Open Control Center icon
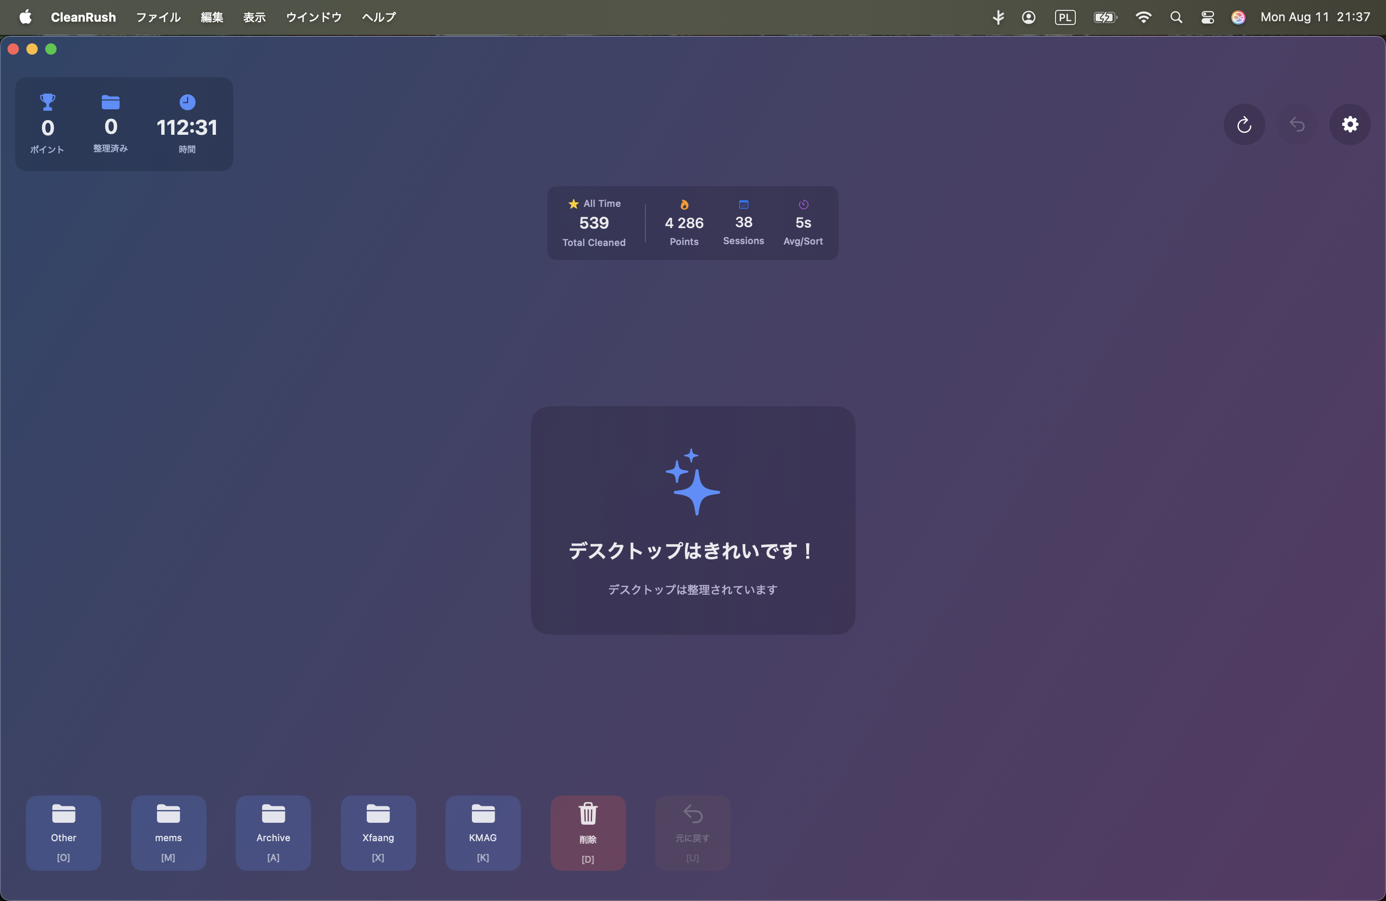This screenshot has width=1386, height=901. tap(1207, 17)
